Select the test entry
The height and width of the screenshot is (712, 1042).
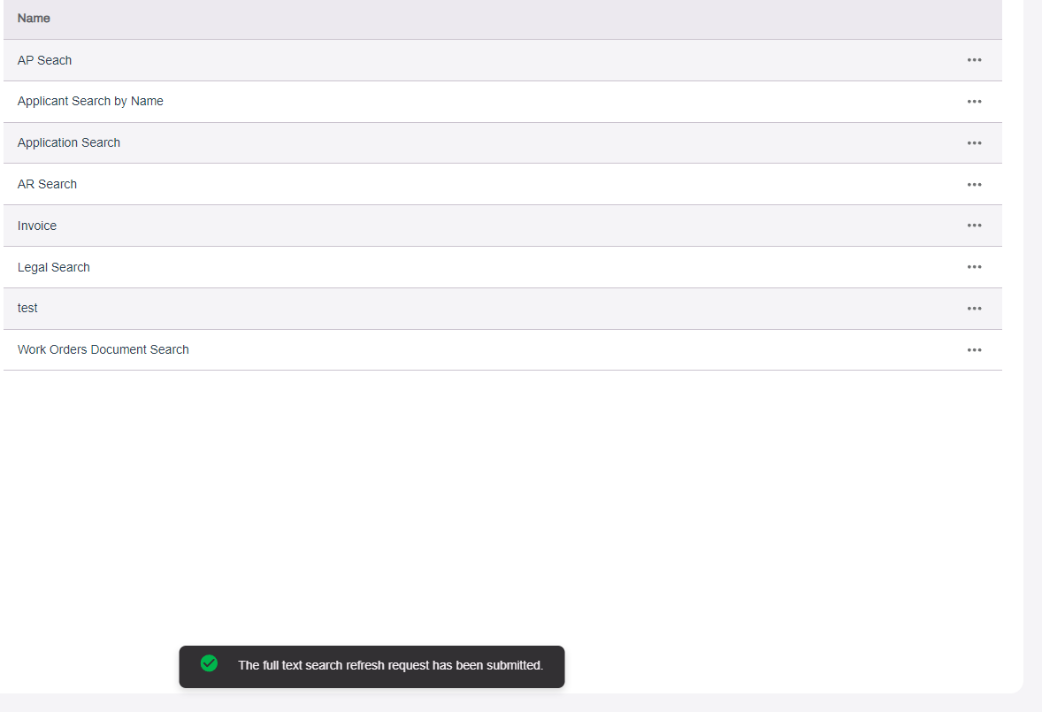tap(27, 308)
